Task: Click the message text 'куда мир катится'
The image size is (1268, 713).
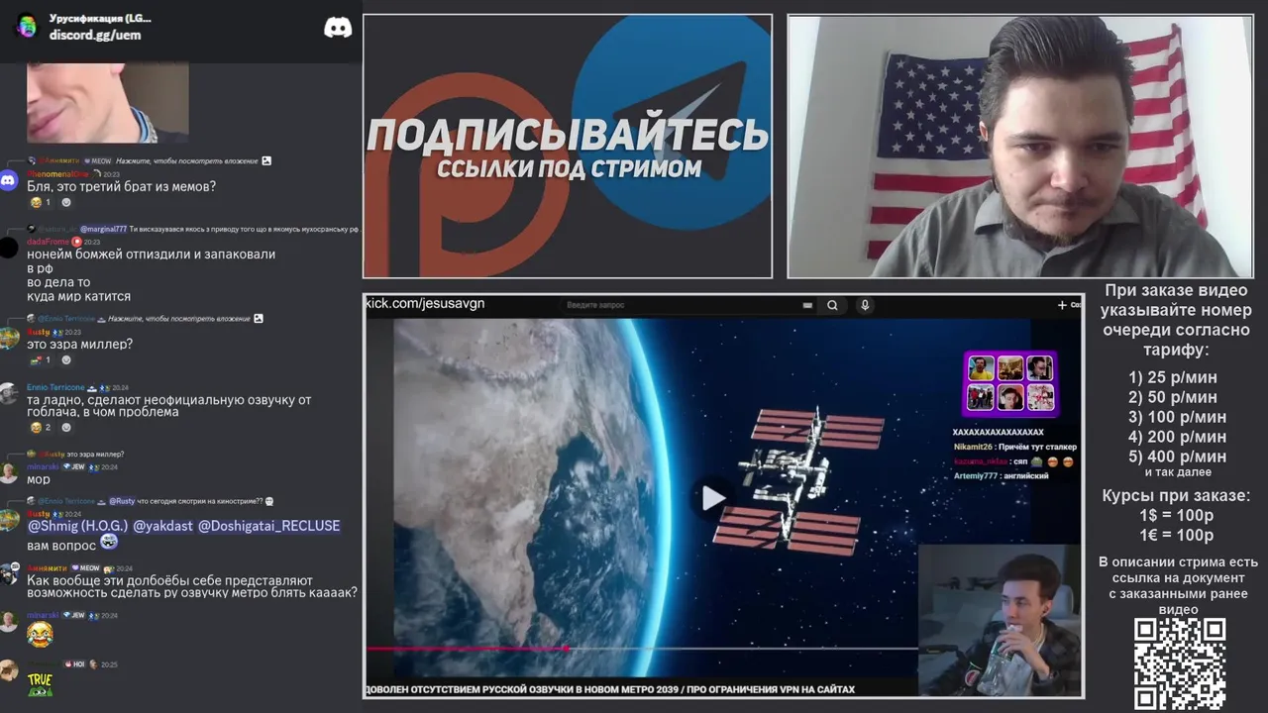Action: 78,296
